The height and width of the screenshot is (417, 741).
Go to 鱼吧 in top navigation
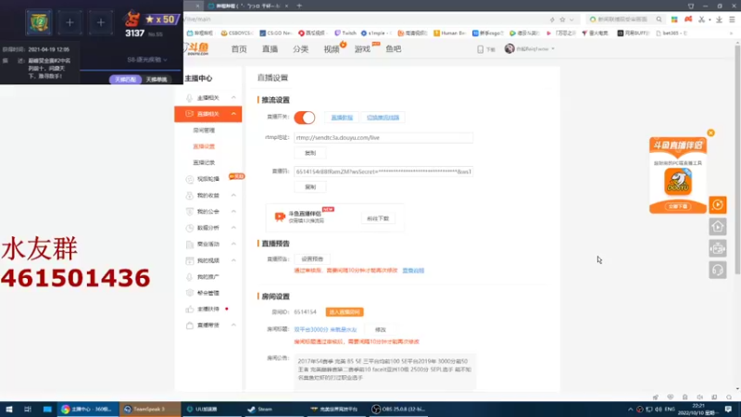point(393,49)
